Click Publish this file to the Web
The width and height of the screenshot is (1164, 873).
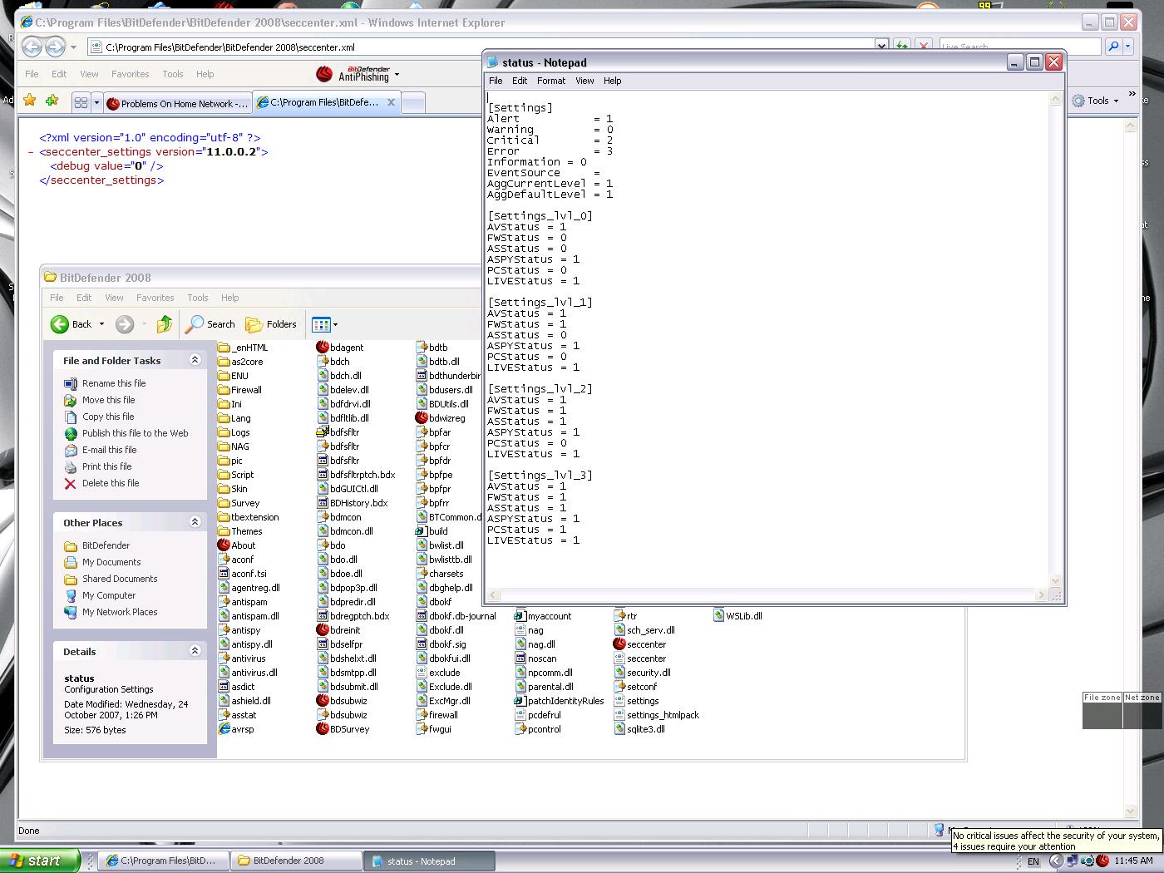point(135,433)
